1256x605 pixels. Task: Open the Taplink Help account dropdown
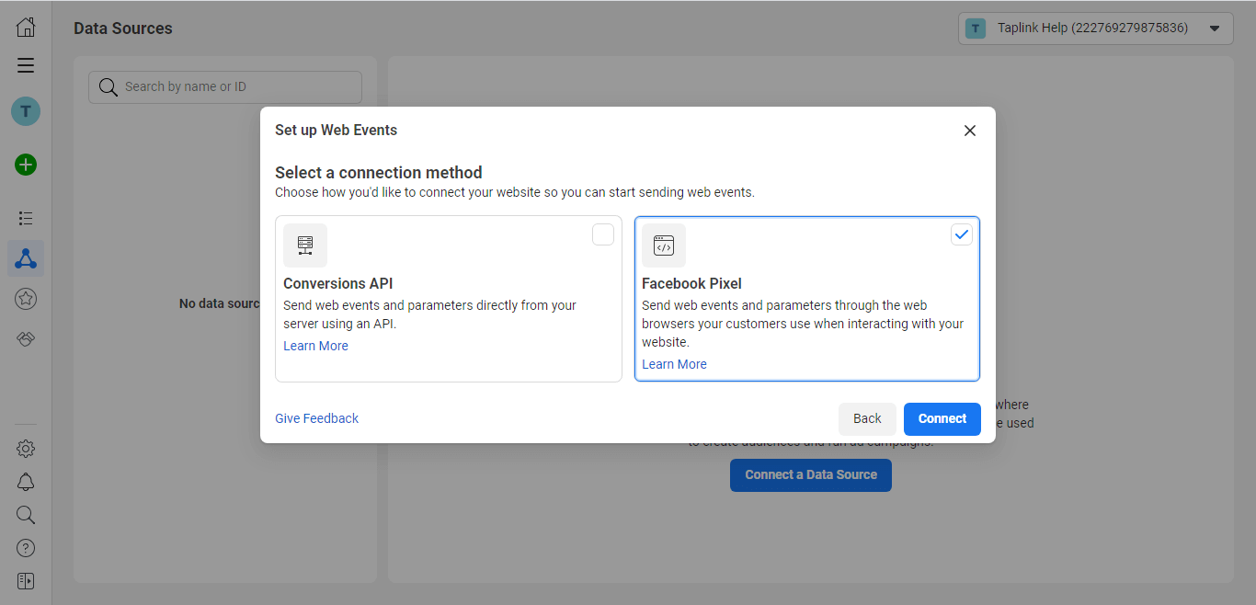(x=1095, y=29)
